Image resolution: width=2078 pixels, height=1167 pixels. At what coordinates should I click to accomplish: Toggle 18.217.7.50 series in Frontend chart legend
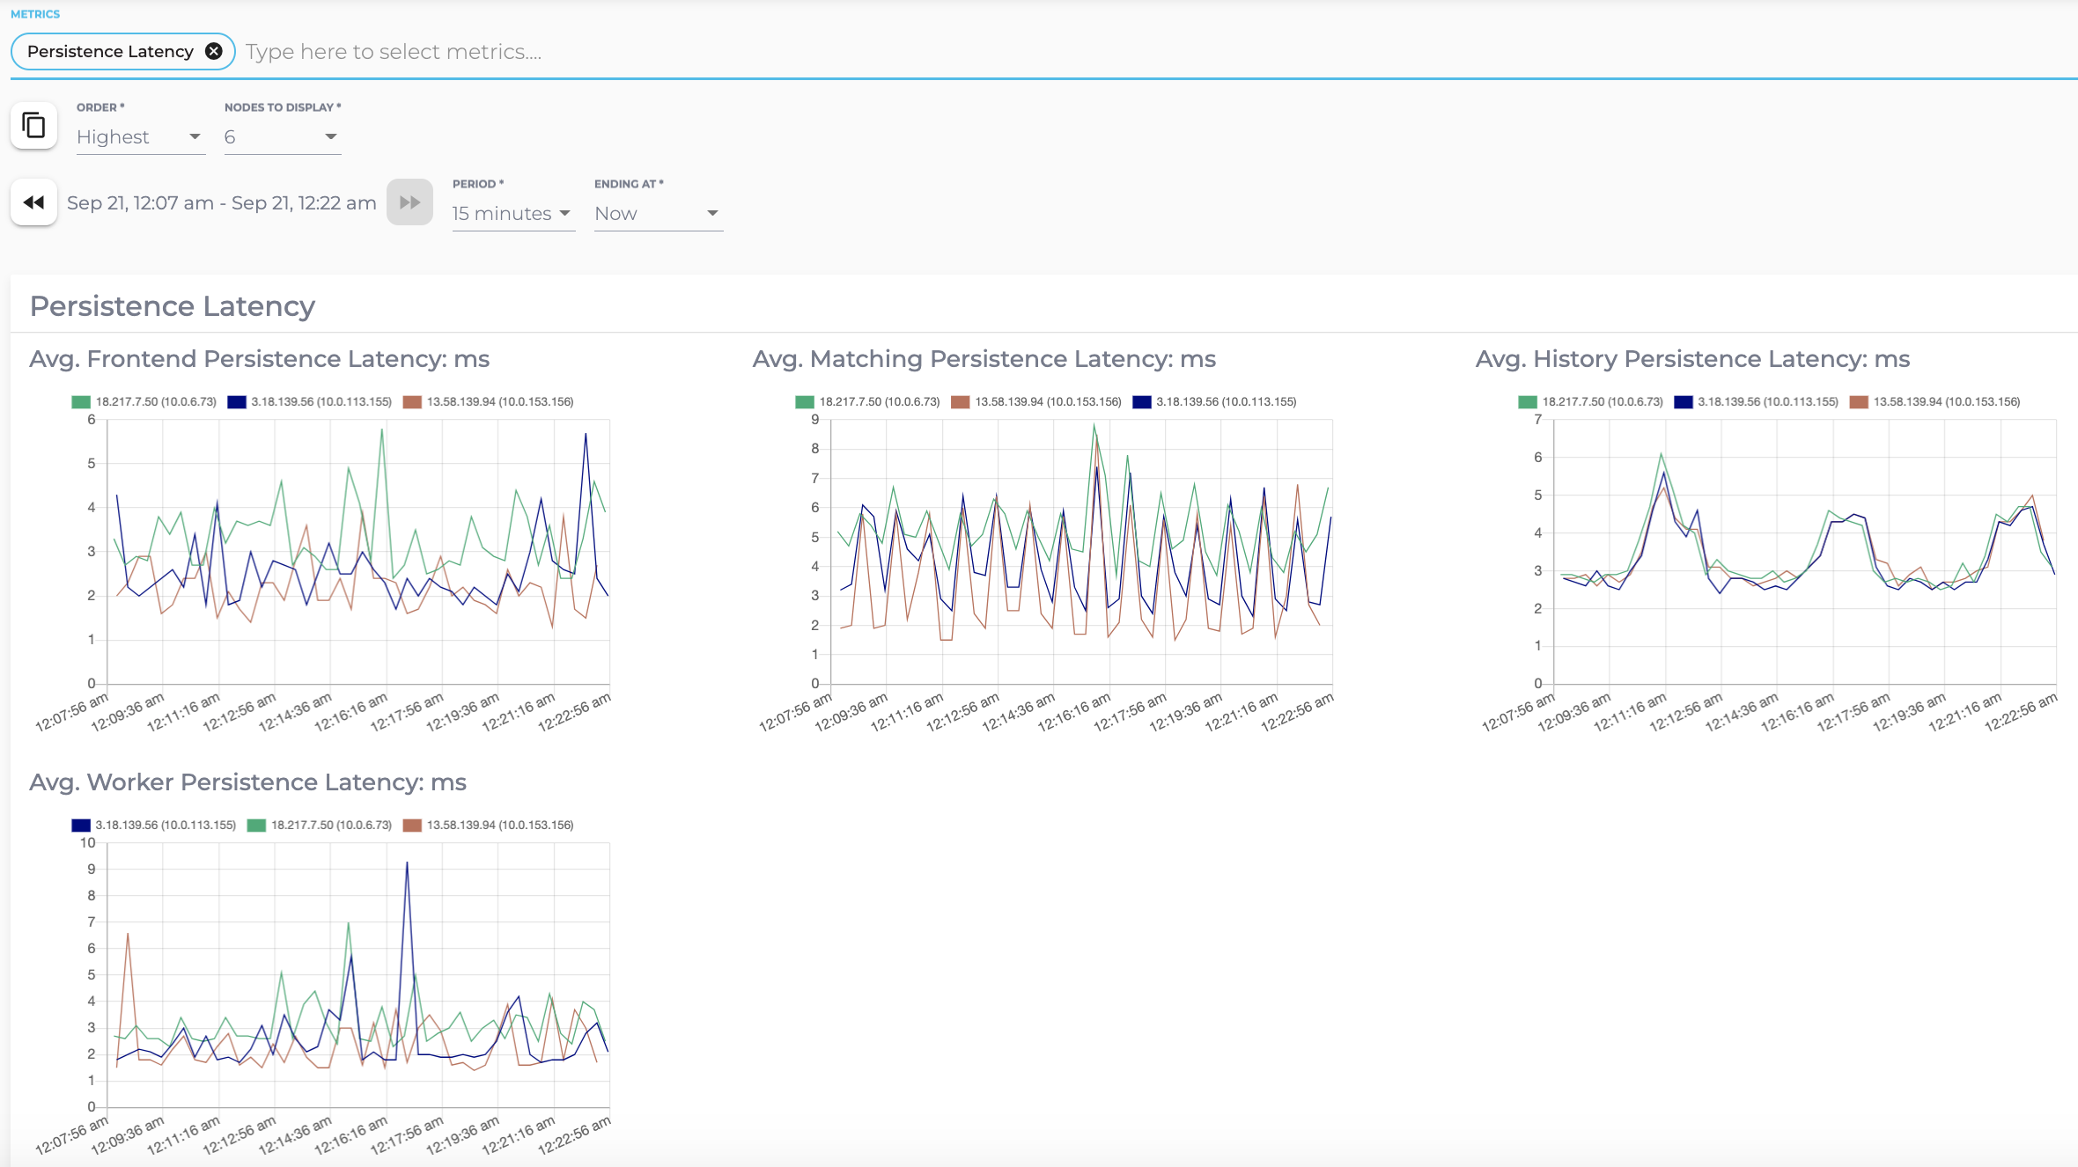tap(155, 402)
